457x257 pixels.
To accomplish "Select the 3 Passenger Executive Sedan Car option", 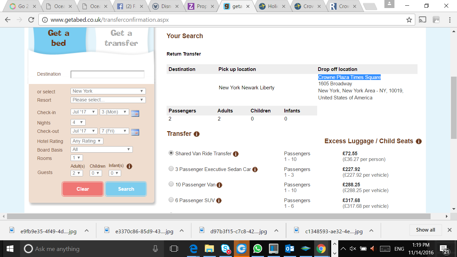I will pyautogui.click(x=171, y=169).
